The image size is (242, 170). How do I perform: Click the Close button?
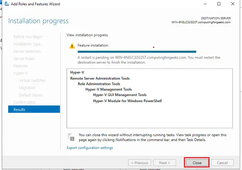pyautogui.click(x=197, y=163)
